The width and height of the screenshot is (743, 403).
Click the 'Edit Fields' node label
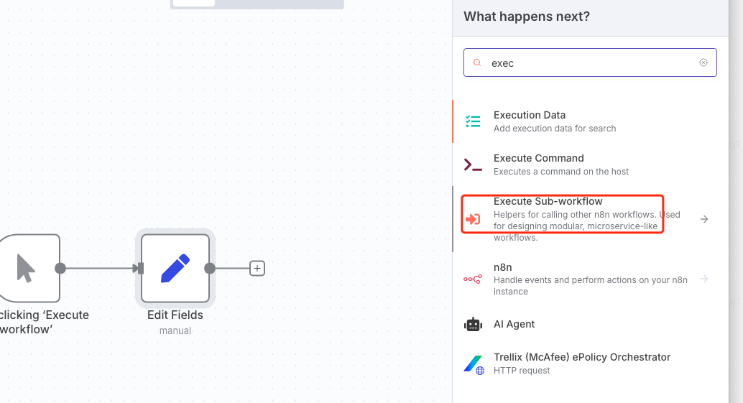coord(175,315)
